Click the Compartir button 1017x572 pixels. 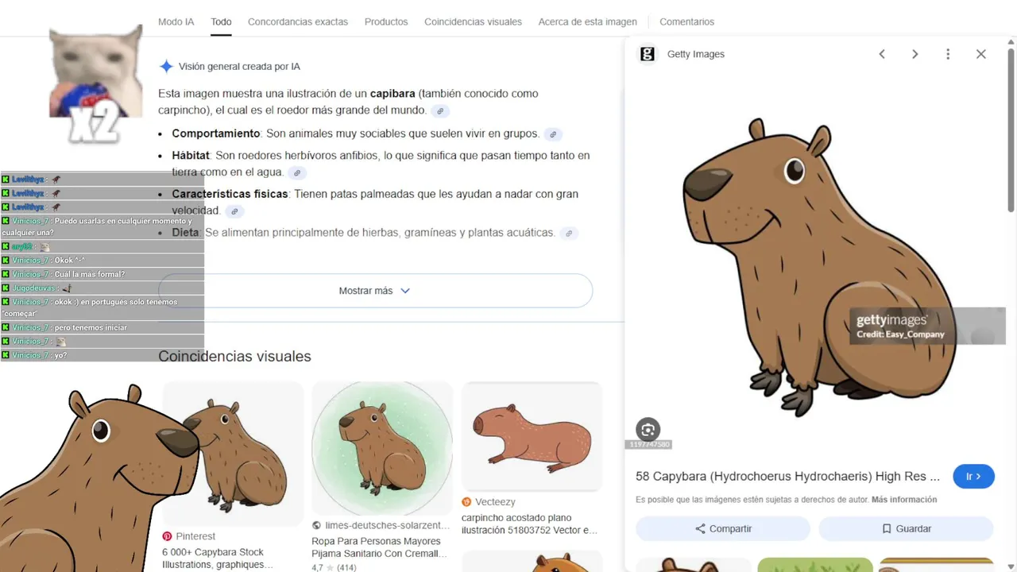[x=723, y=528]
